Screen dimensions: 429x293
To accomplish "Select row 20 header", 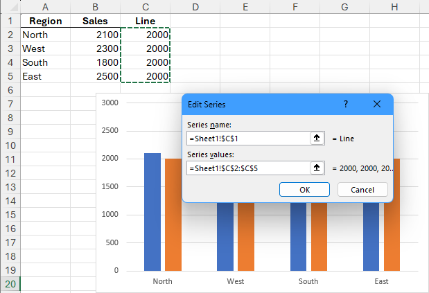I will coord(10,284).
